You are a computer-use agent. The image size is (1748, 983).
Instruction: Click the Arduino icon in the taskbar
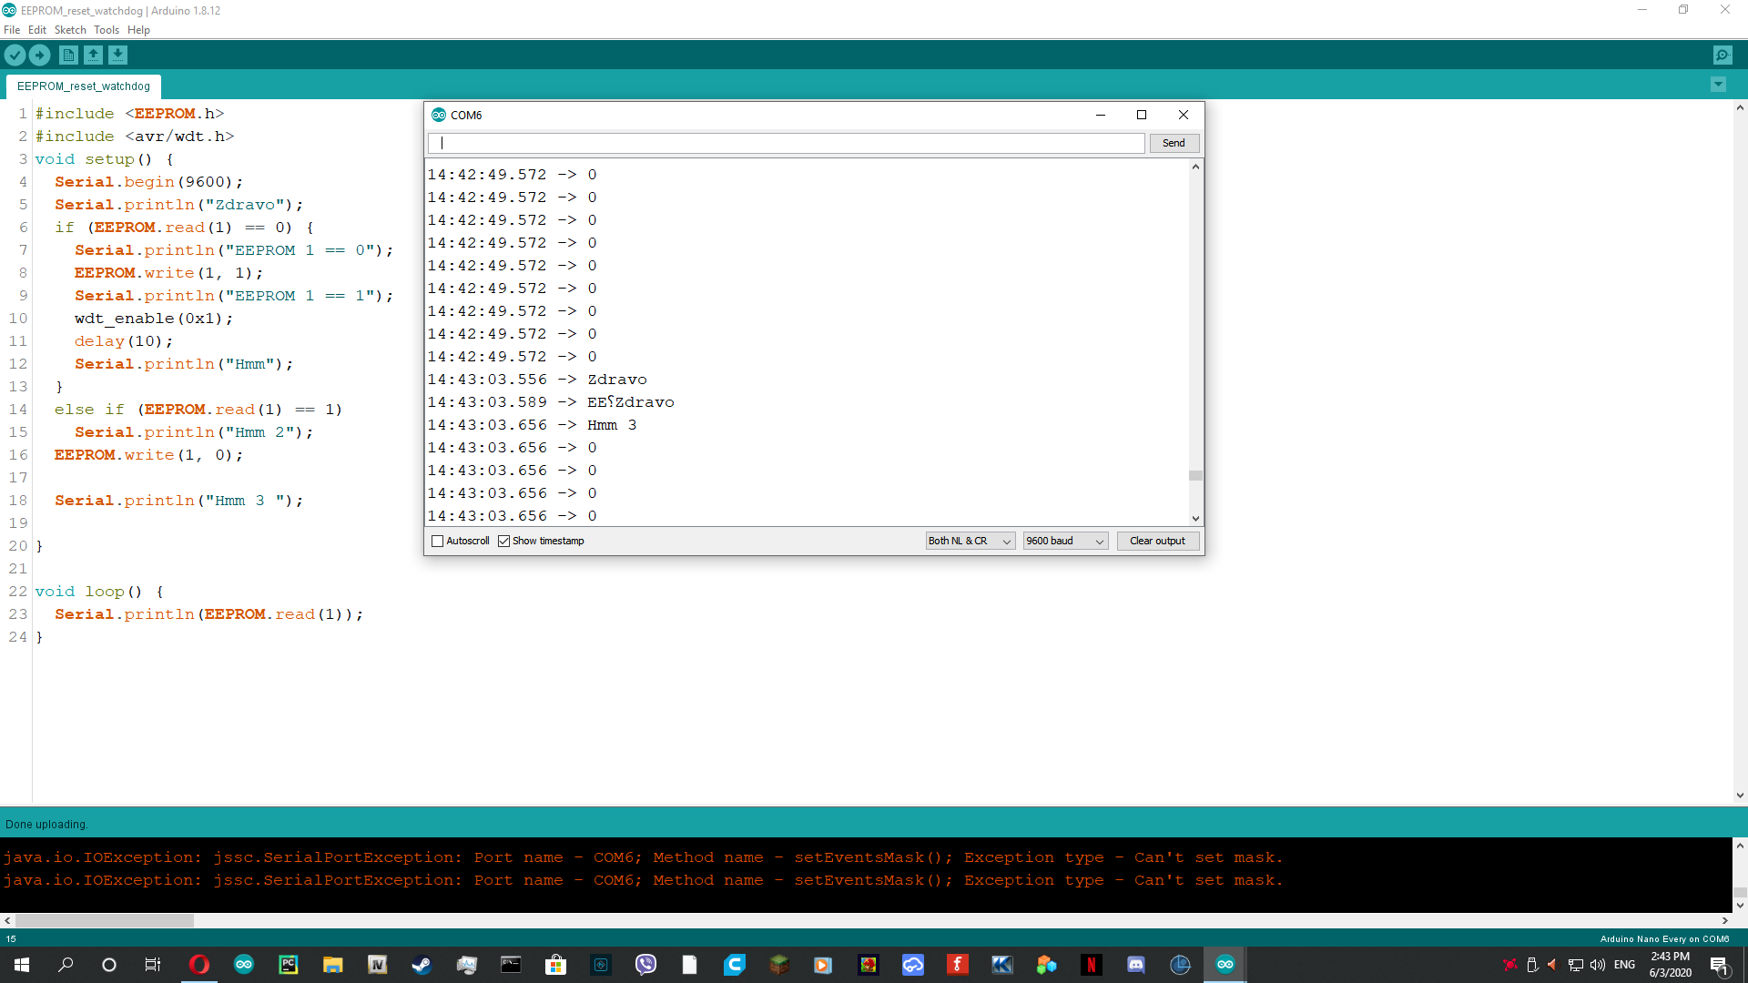click(x=1225, y=964)
